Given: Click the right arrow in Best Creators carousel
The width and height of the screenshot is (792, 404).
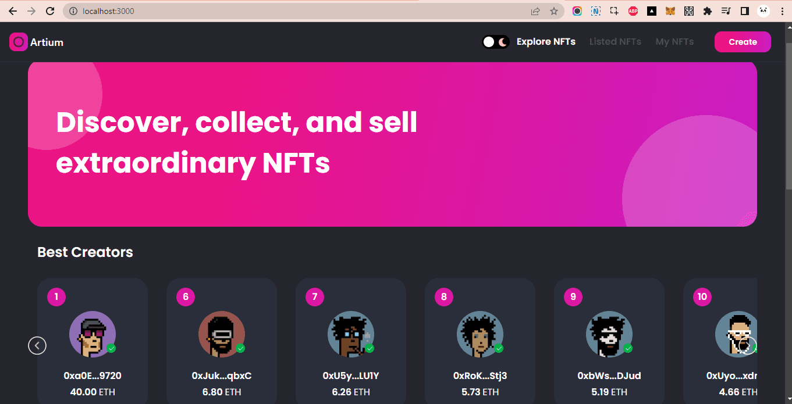Looking at the screenshot, I should tap(748, 345).
